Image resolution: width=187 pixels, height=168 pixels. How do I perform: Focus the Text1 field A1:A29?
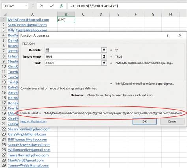pyautogui.click(x=73, y=63)
